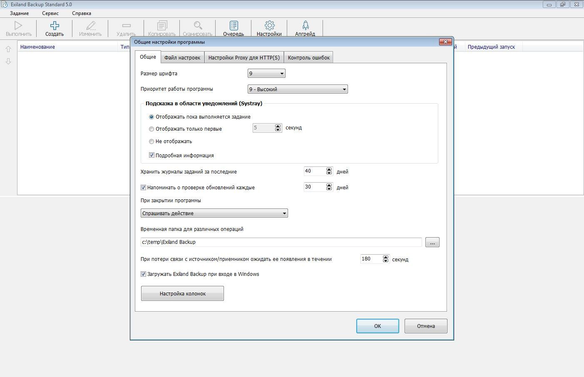Click the reminder days field showing 30
This screenshot has height=377, width=584.
pos(315,187)
